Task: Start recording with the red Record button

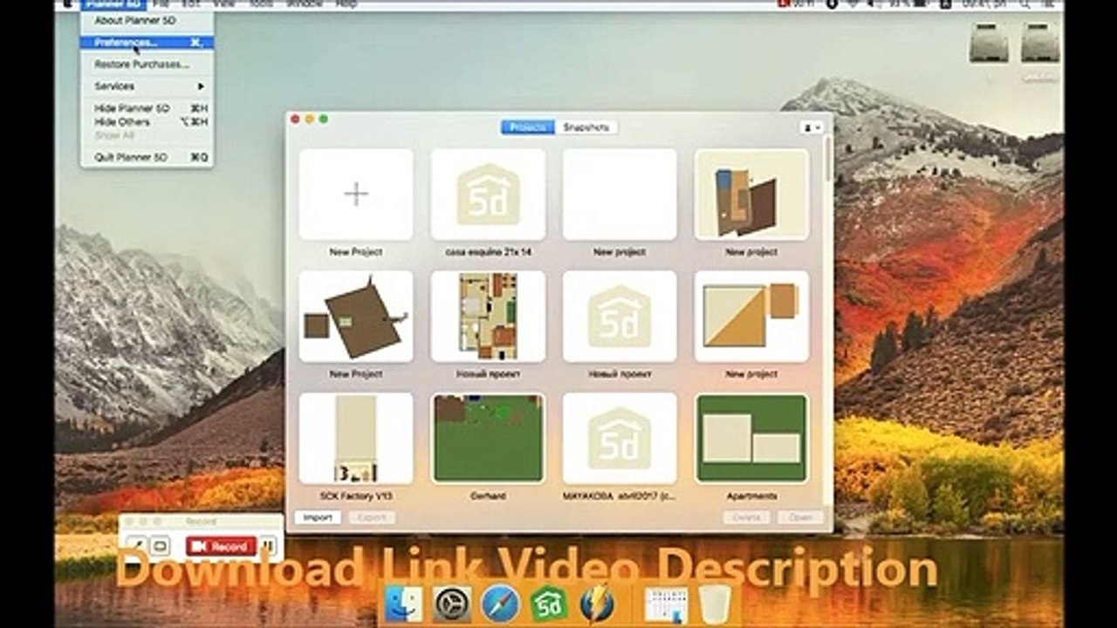Action: tap(221, 546)
